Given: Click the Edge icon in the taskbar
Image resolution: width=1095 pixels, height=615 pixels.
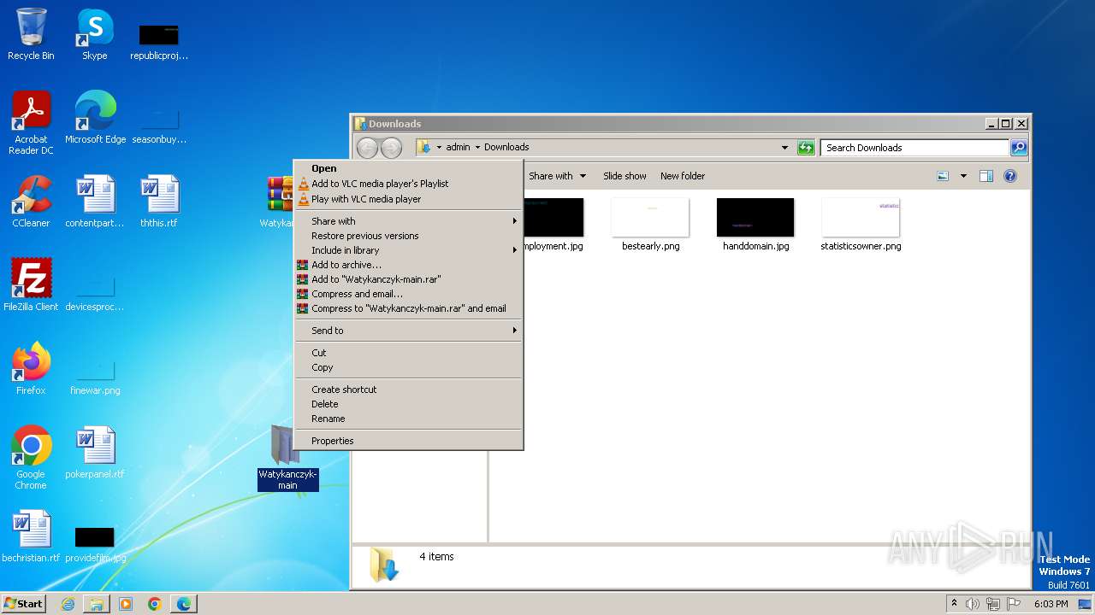Looking at the screenshot, I should [184, 604].
